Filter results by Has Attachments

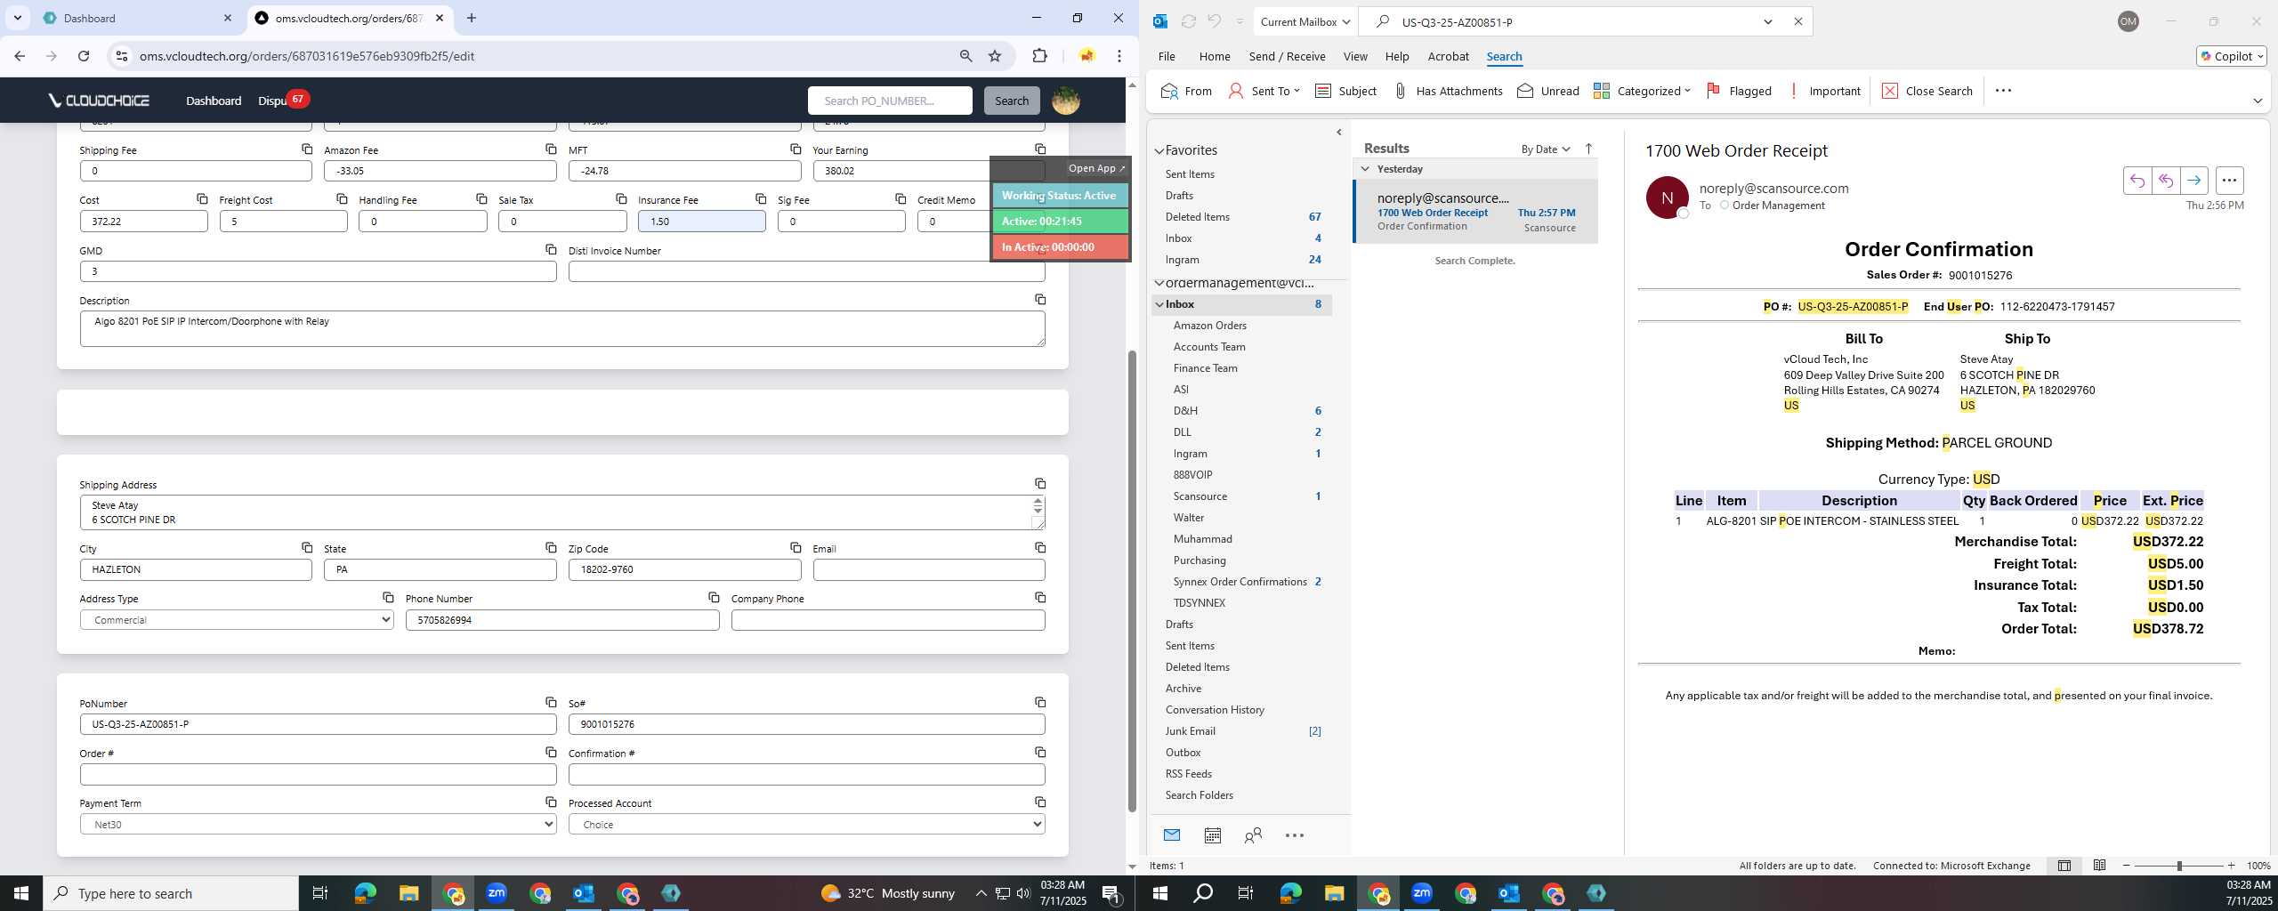(x=1448, y=91)
